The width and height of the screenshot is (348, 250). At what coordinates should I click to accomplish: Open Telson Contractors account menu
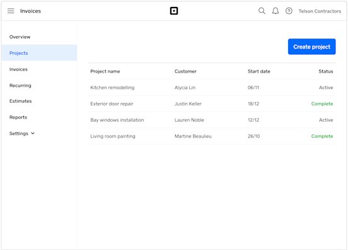pos(320,11)
